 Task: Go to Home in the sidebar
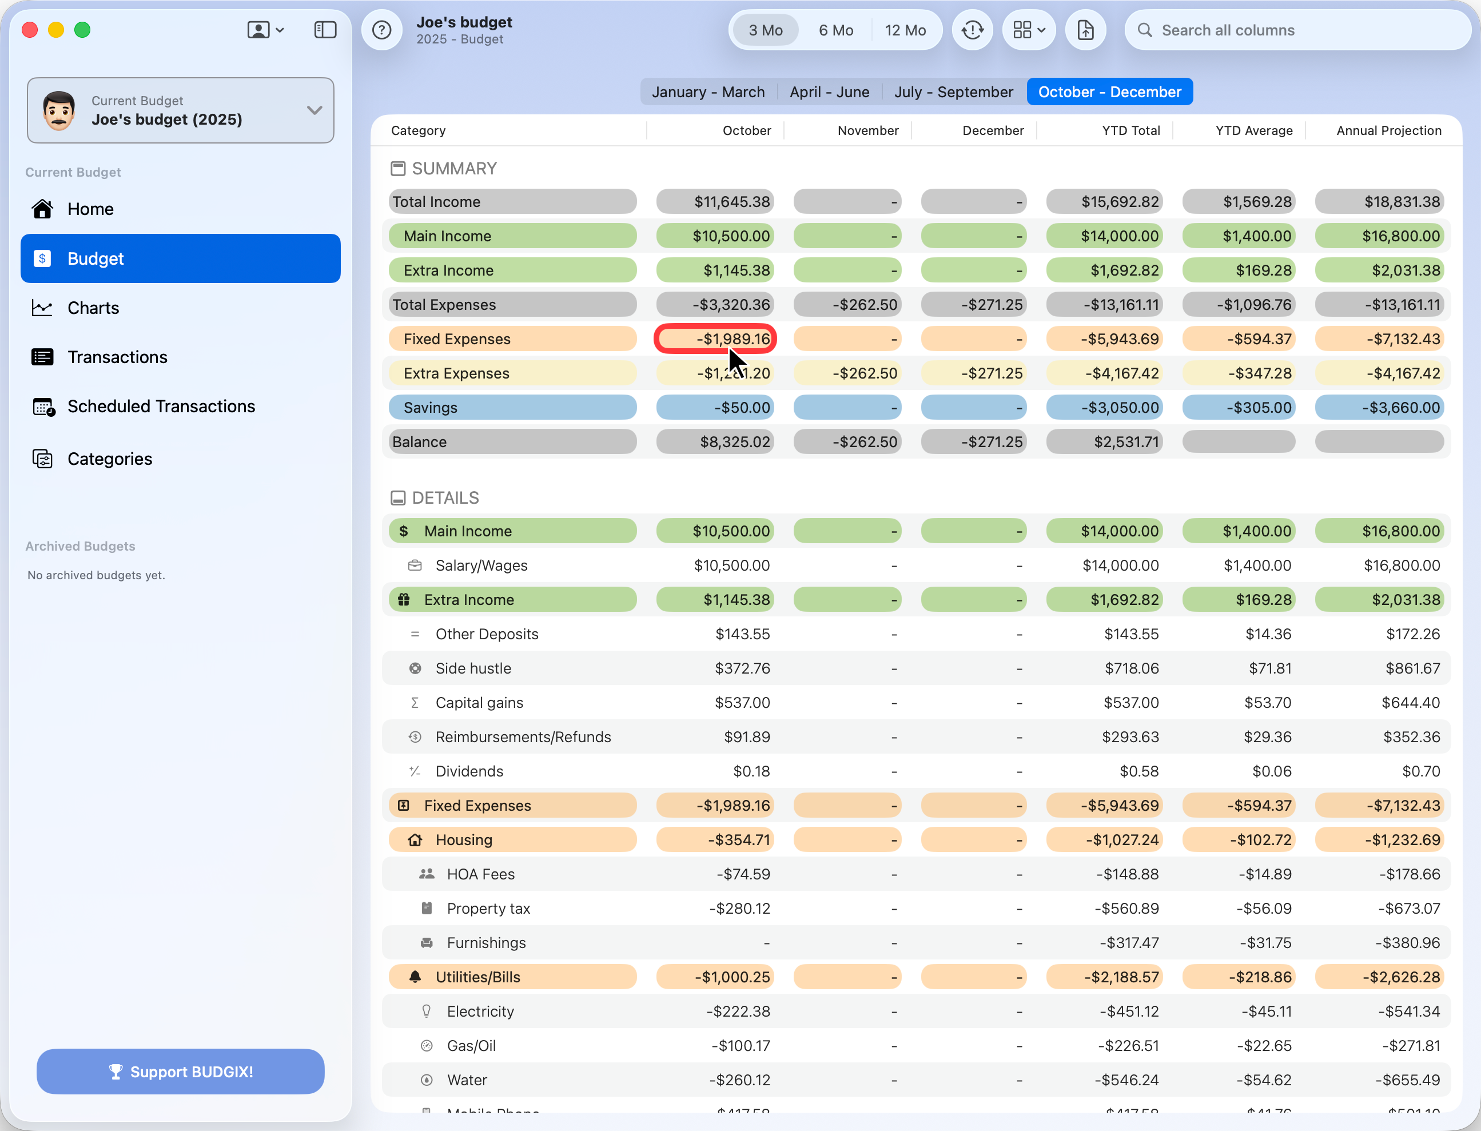point(90,209)
